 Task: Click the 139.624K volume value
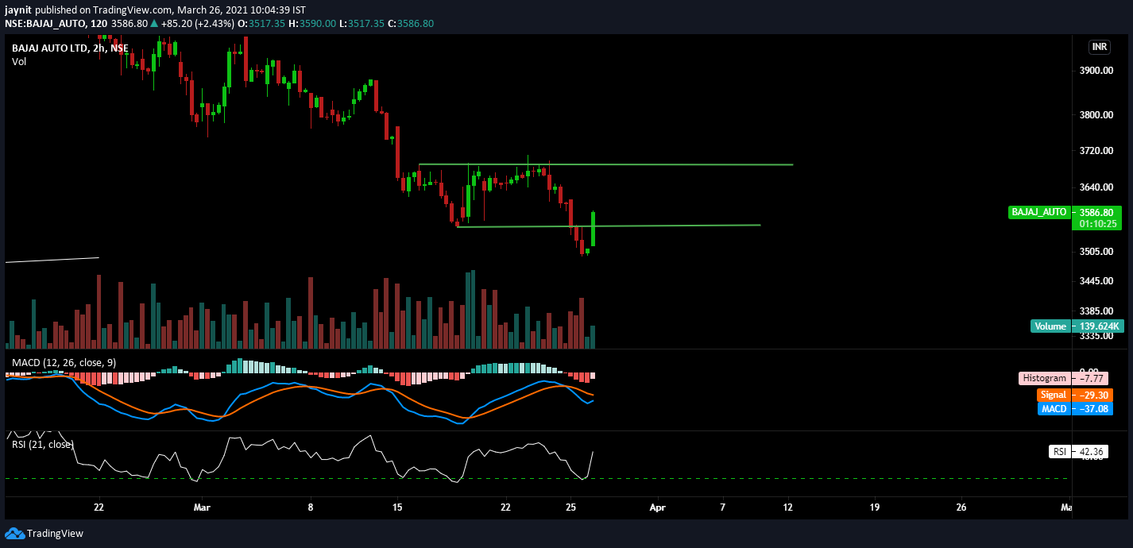[x=1099, y=326]
